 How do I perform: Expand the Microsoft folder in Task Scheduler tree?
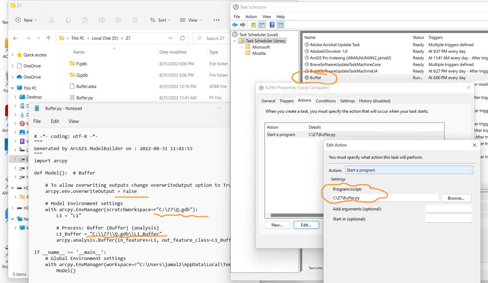pyautogui.click(x=241, y=47)
